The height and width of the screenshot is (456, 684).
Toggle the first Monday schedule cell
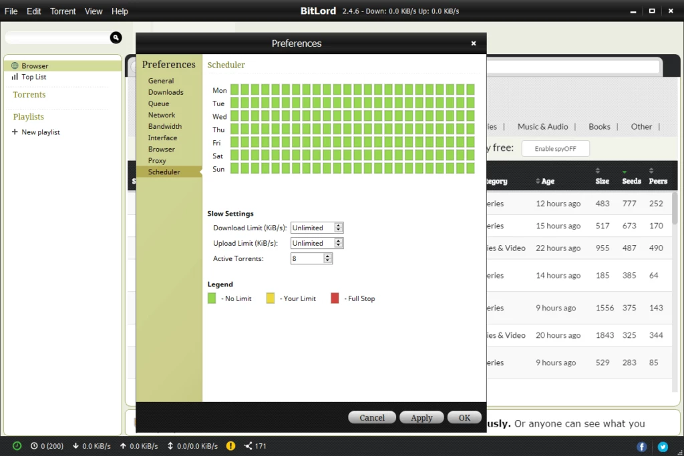point(235,89)
